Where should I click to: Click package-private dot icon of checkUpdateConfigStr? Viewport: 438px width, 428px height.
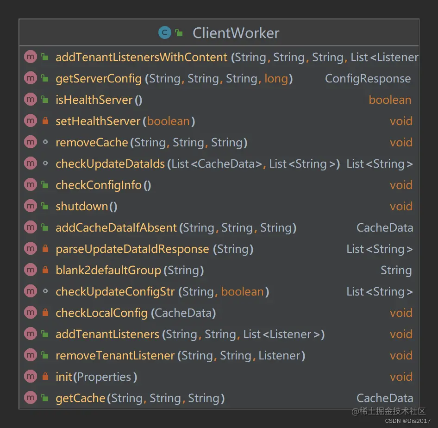pos(45,291)
